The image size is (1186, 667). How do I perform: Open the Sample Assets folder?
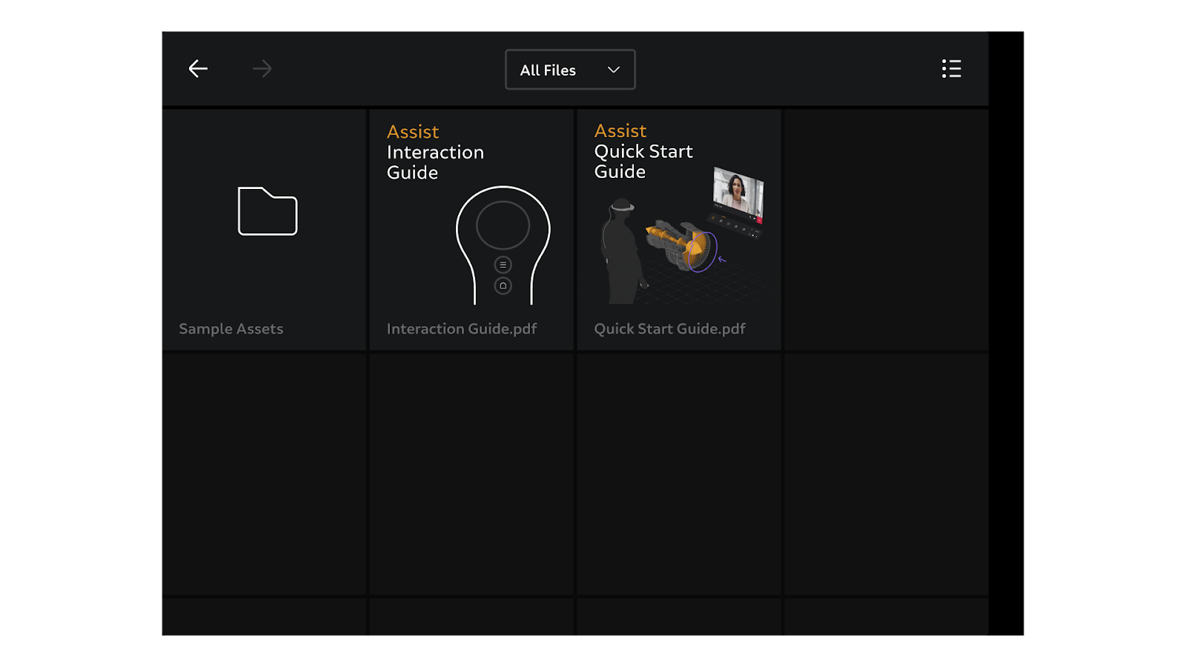pyautogui.click(x=264, y=230)
